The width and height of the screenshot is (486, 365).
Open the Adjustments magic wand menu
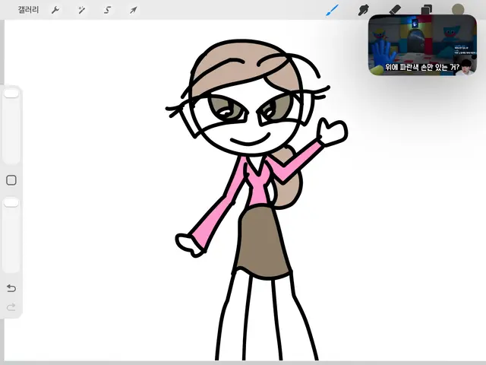pyautogui.click(x=81, y=10)
